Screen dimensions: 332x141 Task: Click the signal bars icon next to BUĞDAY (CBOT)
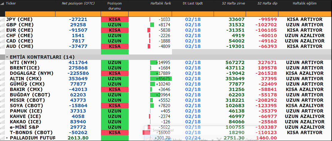click(3, 95)
